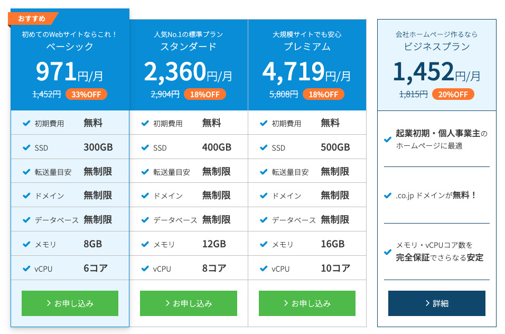Click the orange おすすめ ribbon badge

click(x=32, y=19)
